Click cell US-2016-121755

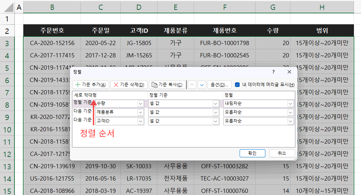coord(52,178)
